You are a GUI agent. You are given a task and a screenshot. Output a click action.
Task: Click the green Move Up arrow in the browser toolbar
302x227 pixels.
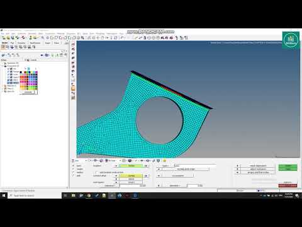52,55
